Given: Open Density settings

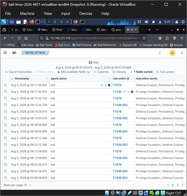Looking at the screenshot, I should coord(119,72).
